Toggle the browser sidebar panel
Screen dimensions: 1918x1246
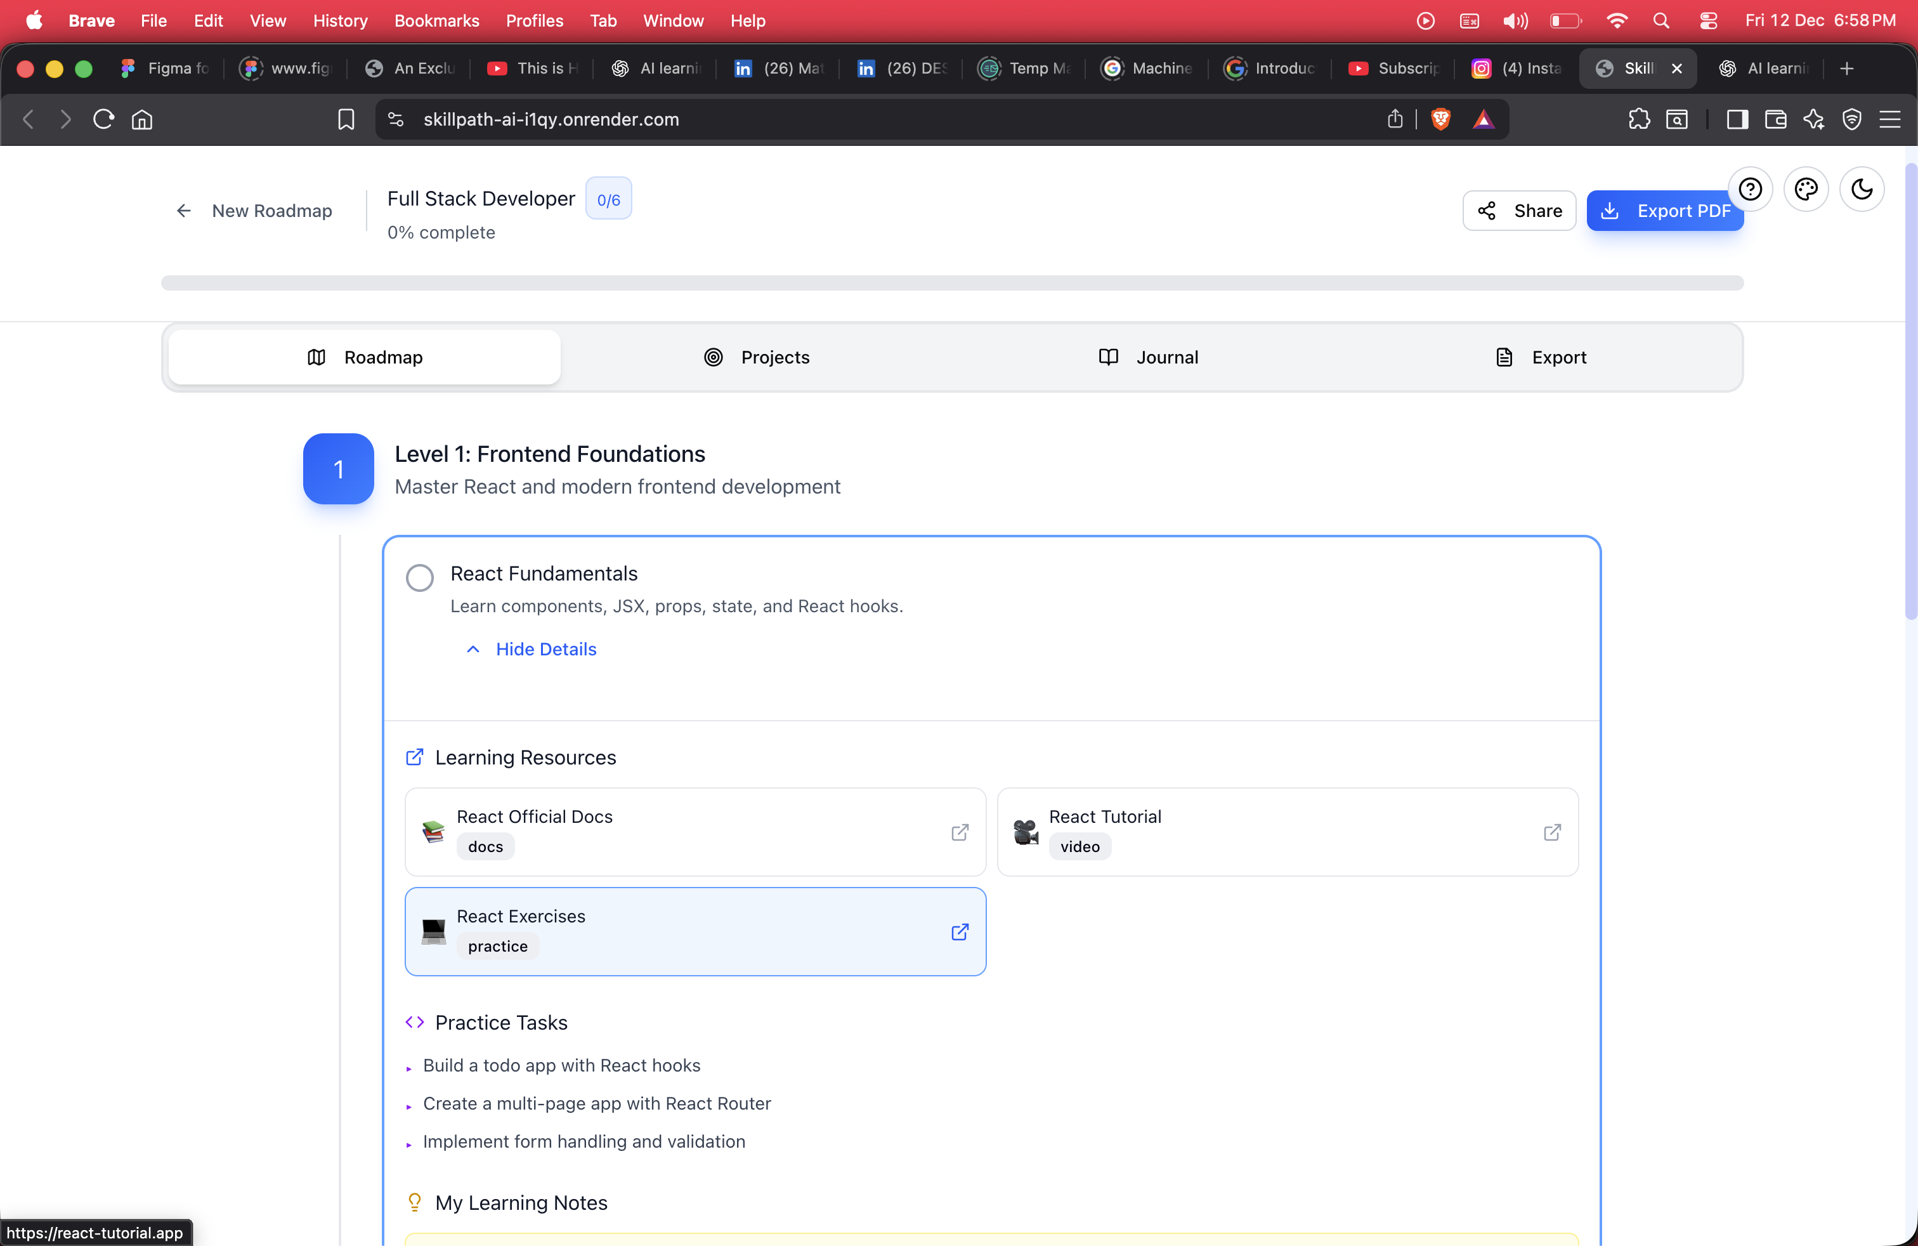click(x=1737, y=119)
